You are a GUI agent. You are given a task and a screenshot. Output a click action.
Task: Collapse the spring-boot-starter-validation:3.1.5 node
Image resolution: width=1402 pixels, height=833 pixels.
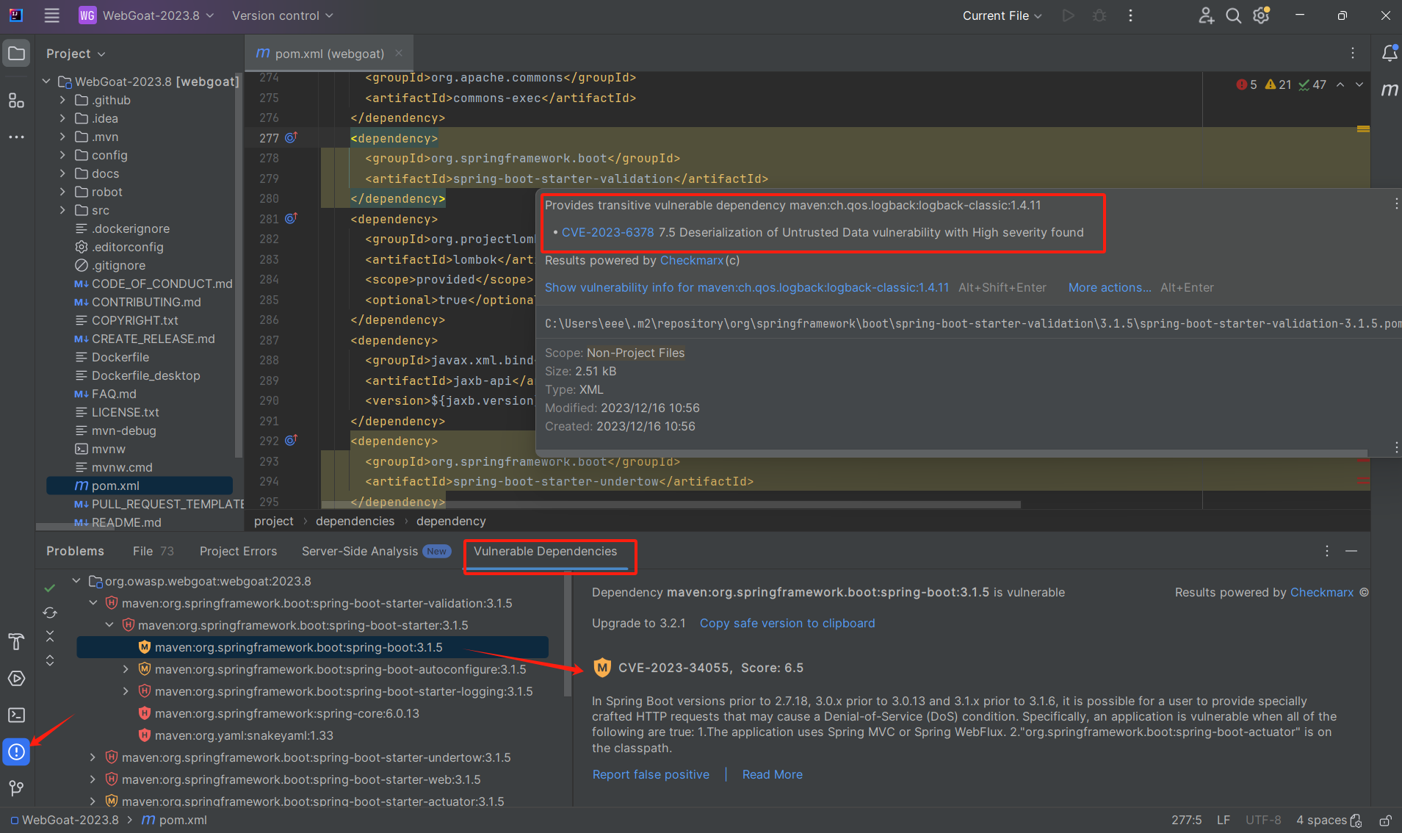pyautogui.click(x=93, y=603)
